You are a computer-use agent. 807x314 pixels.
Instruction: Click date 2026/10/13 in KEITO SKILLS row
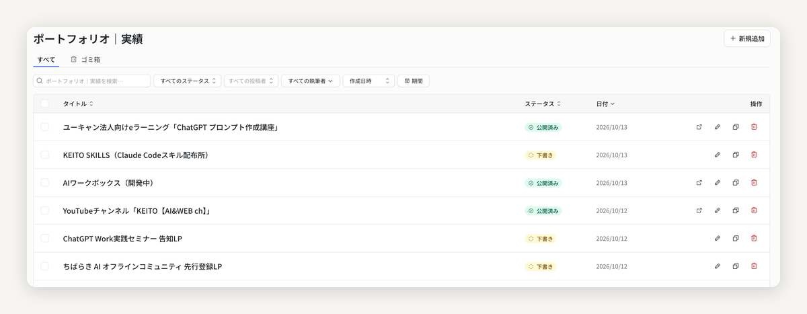point(611,155)
